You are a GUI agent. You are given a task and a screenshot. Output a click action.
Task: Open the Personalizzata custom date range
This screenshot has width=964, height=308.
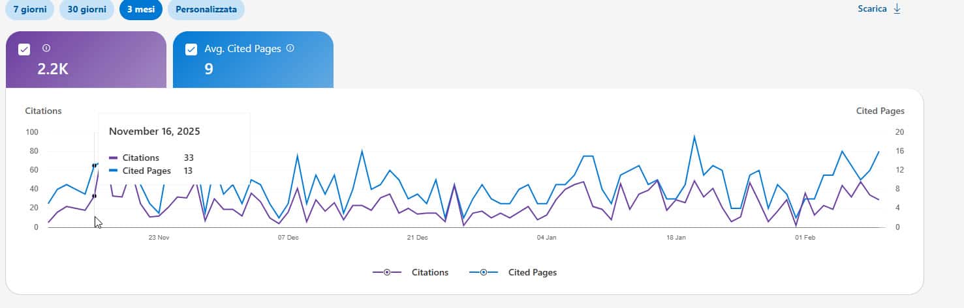pyautogui.click(x=206, y=9)
